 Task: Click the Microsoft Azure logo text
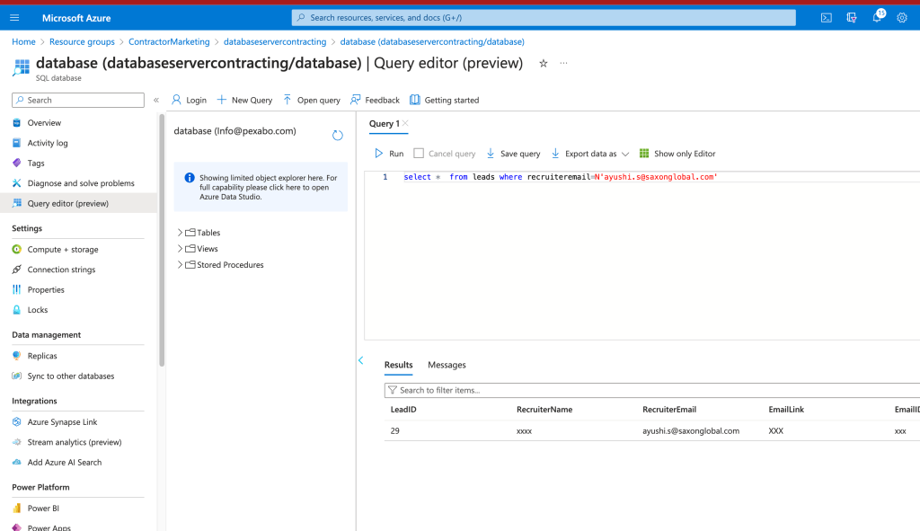[x=76, y=18]
